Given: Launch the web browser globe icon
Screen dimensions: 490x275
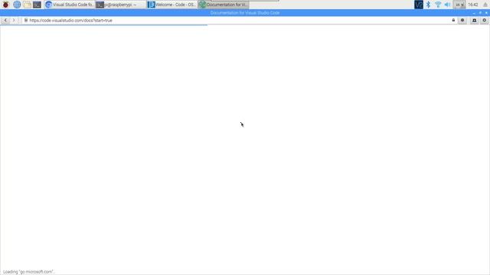Looking at the screenshot, I should [17, 5].
